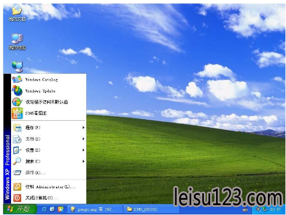Viewport: 286px width, 215px height.
Task: Click the second Quick Launch icon
Action: point(52,209)
